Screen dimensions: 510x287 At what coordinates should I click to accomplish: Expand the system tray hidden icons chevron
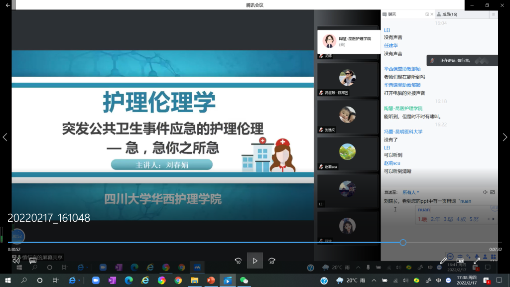pyautogui.click(x=374, y=281)
